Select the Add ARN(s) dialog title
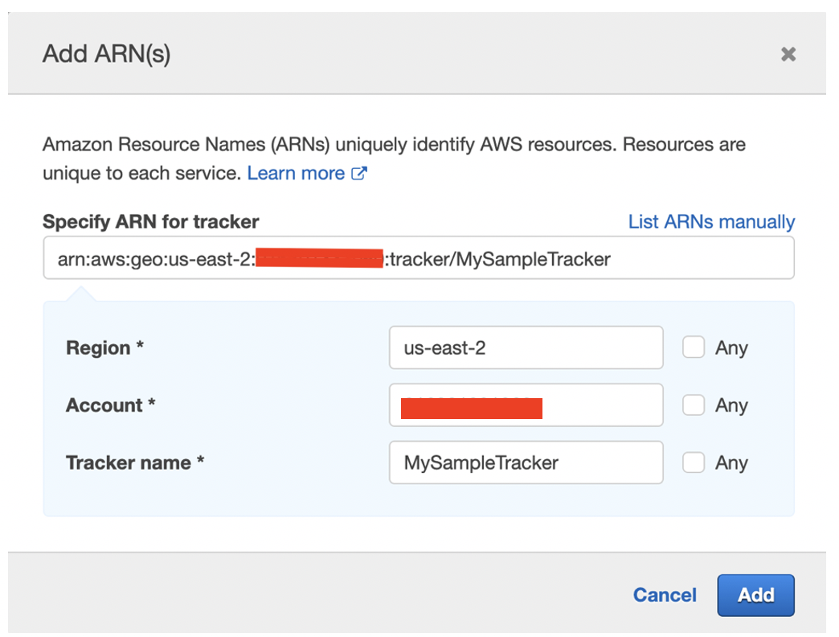 coord(106,54)
